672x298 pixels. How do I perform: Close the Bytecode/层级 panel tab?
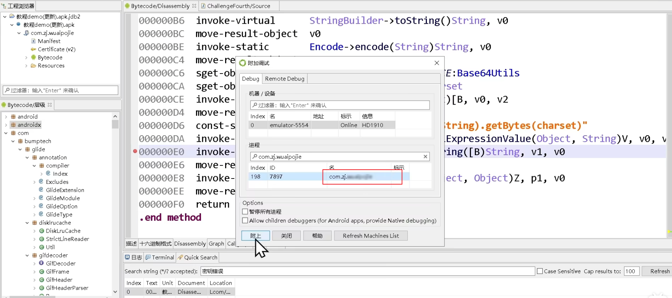pos(50,105)
